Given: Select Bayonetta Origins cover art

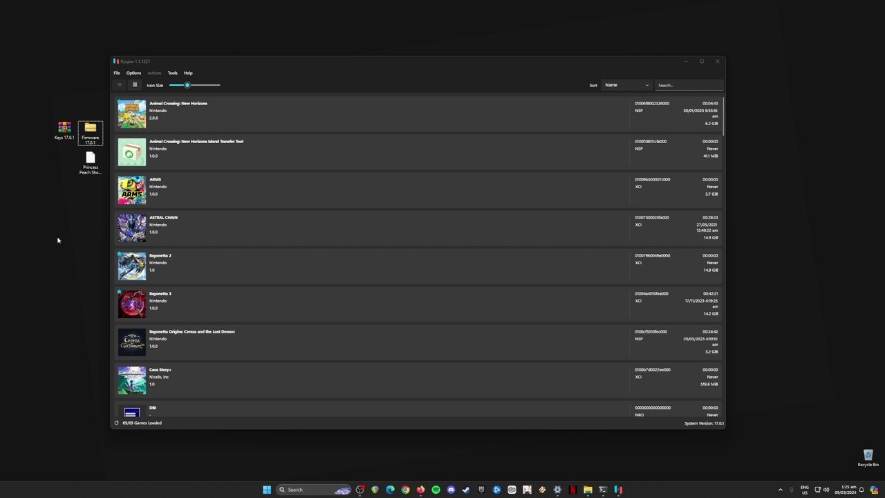Looking at the screenshot, I should tap(131, 342).
